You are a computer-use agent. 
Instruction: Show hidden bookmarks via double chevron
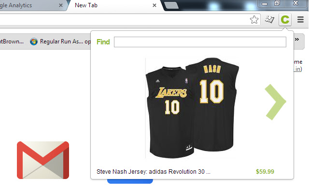pyautogui.click(x=297, y=40)
